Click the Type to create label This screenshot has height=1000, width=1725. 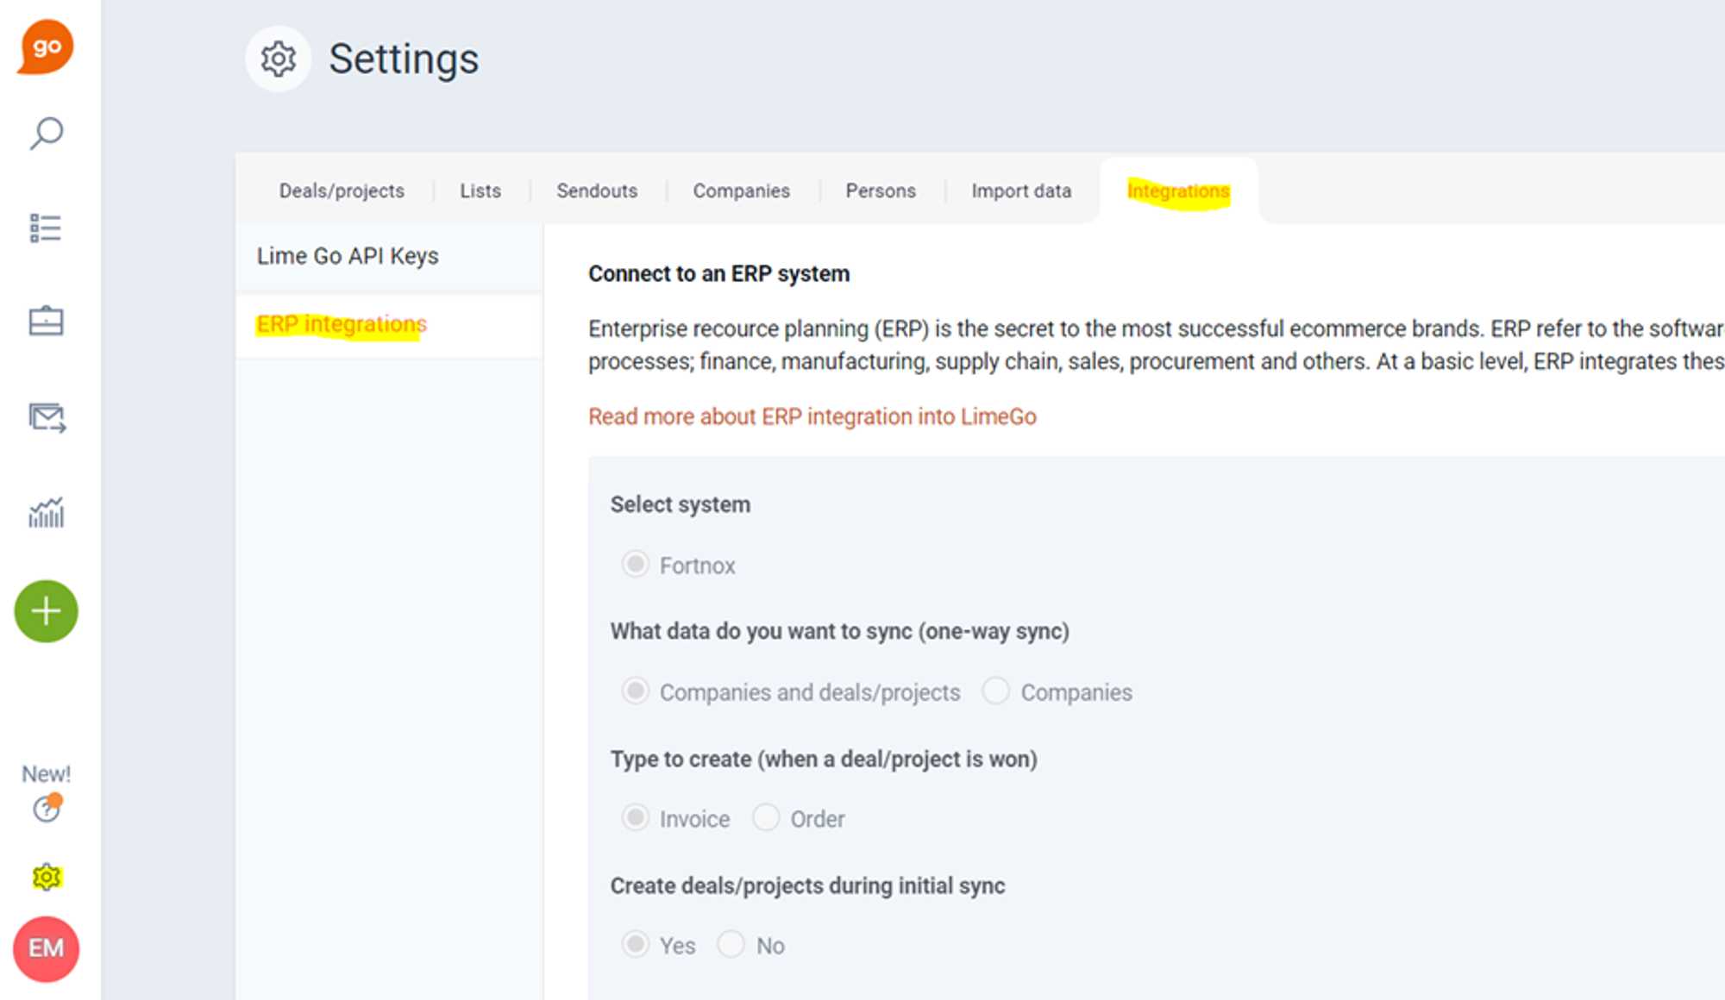(x=824, y=759)
